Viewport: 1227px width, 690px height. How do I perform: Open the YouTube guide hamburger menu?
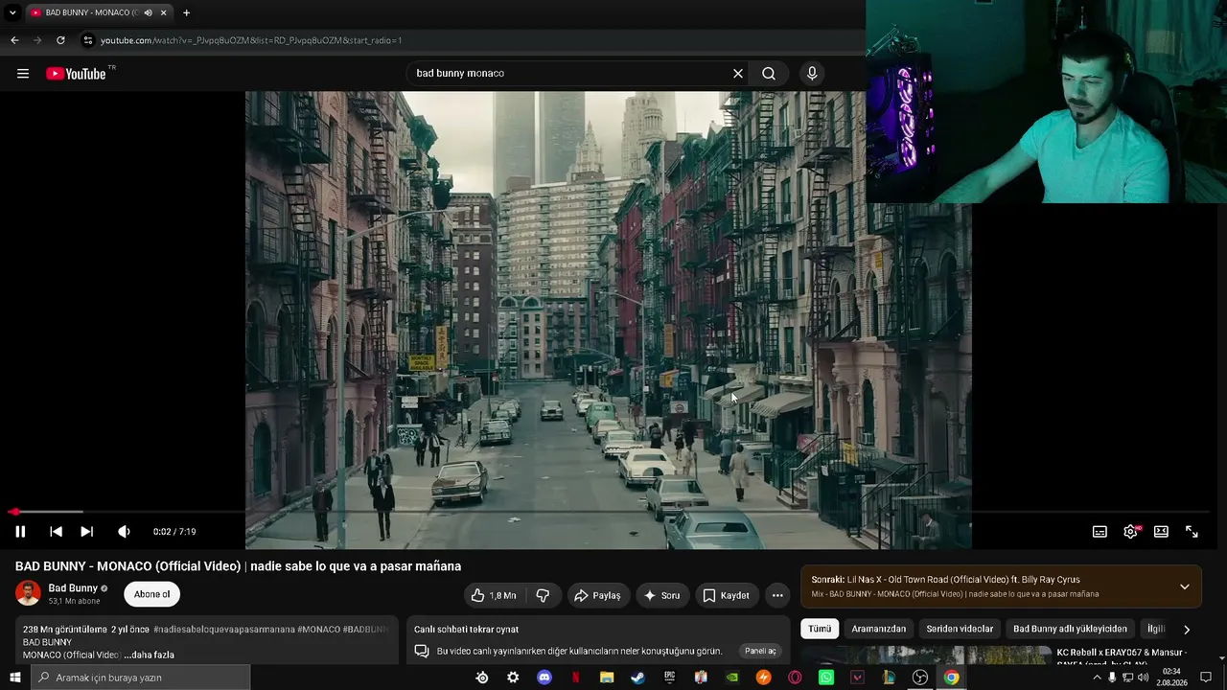[23, 74]
